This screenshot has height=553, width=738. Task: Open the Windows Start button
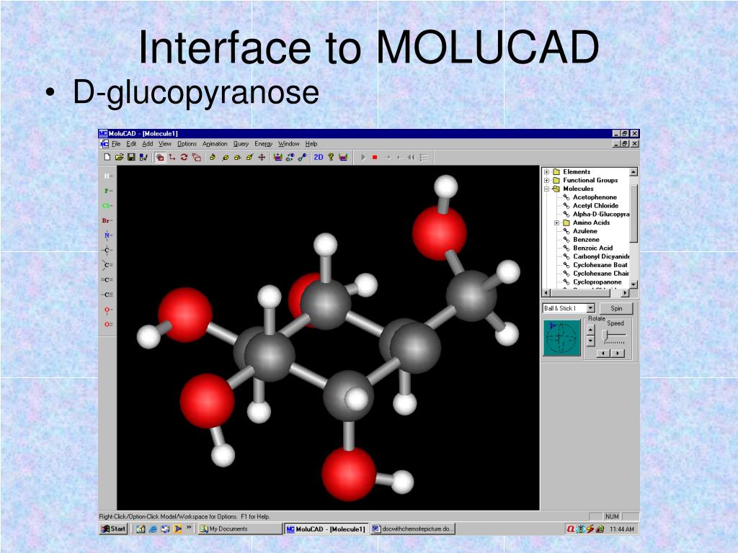point(113,529)
